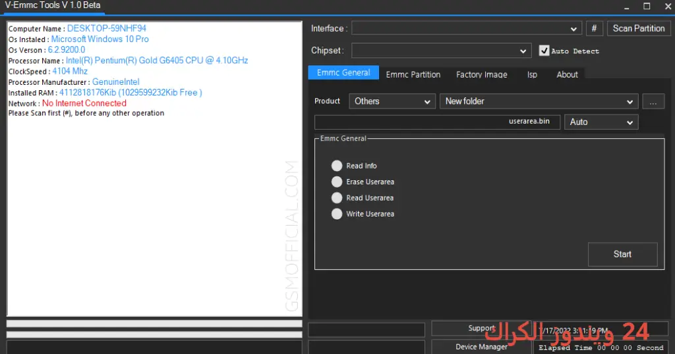
Task: Toggle the Auto Detect checkbox
Action: click(x=544, y=51)
